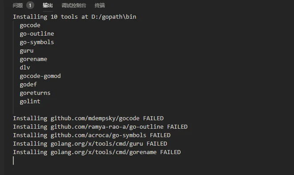Click the godef entry in the list
Screen dimensions: 294x175
tap(28, 85)
